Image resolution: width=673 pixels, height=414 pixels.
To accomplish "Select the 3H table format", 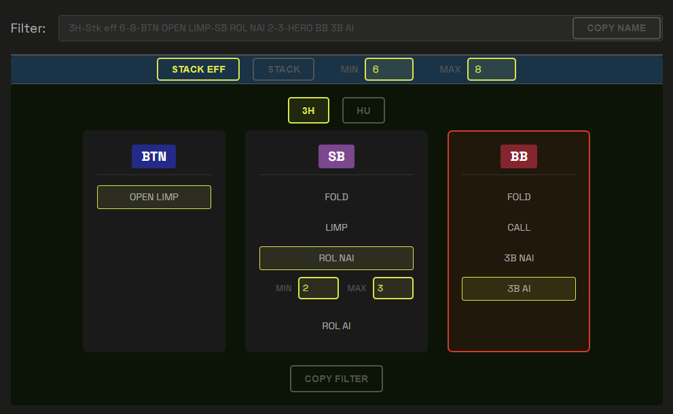I will [x=308, y=111].
